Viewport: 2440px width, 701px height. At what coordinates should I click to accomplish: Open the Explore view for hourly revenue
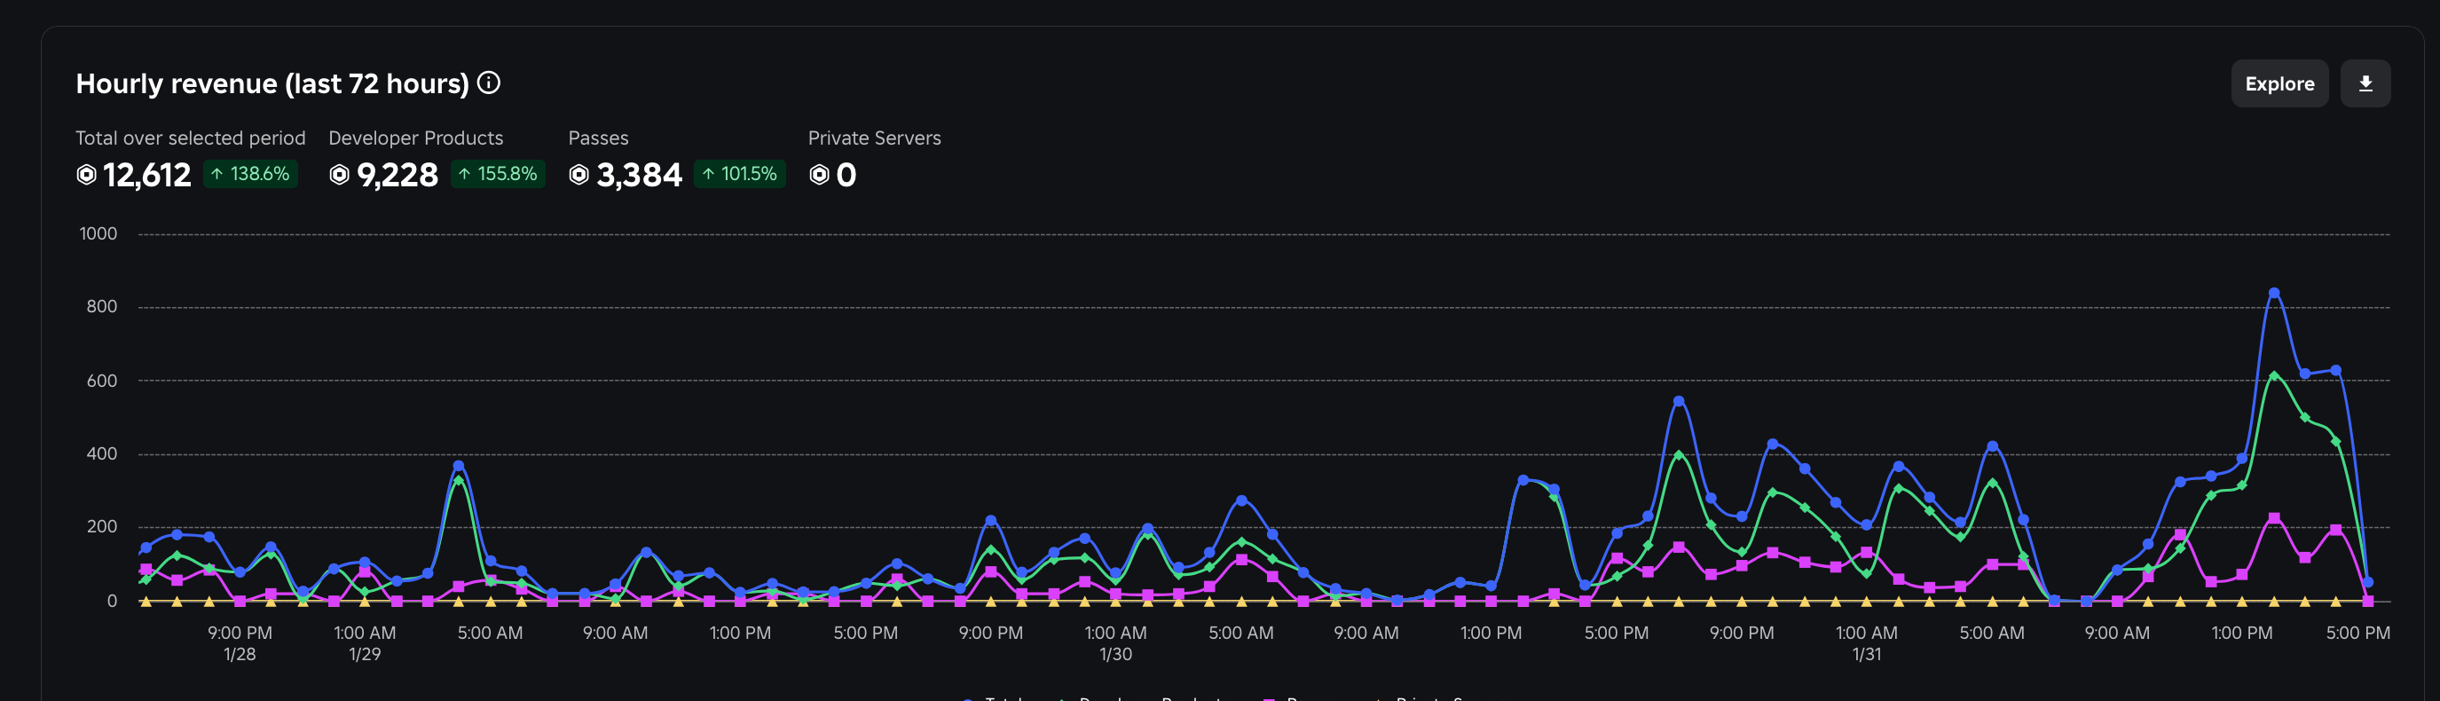tap(2279, 83)
